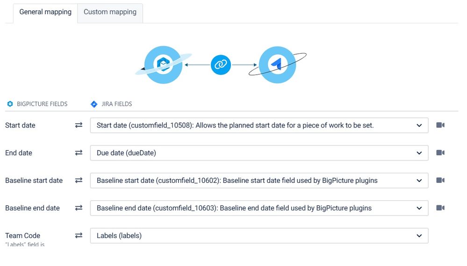Click the Jira diamond icon in fields header
The width and height of the screenshot is (467, 266).
tap(94, 105)
